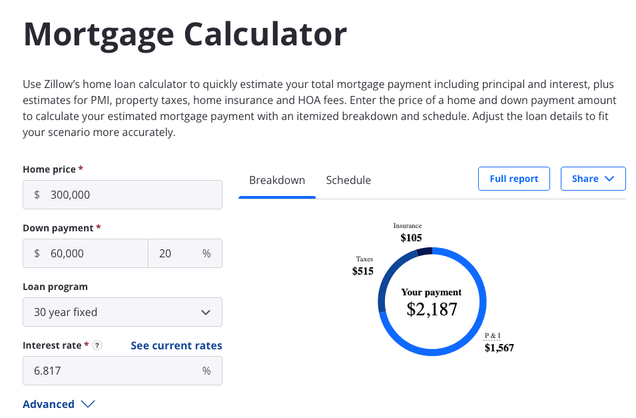This screenshot has width=636, height=418.
Task: Switch to the Schedule tab
Action: point(348,180)
